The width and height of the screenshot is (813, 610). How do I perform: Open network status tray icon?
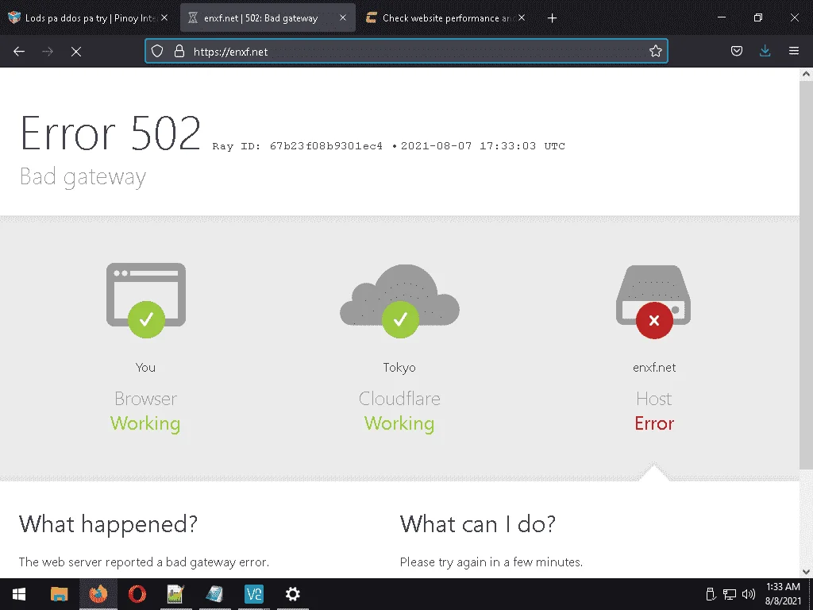click(730, 594)
